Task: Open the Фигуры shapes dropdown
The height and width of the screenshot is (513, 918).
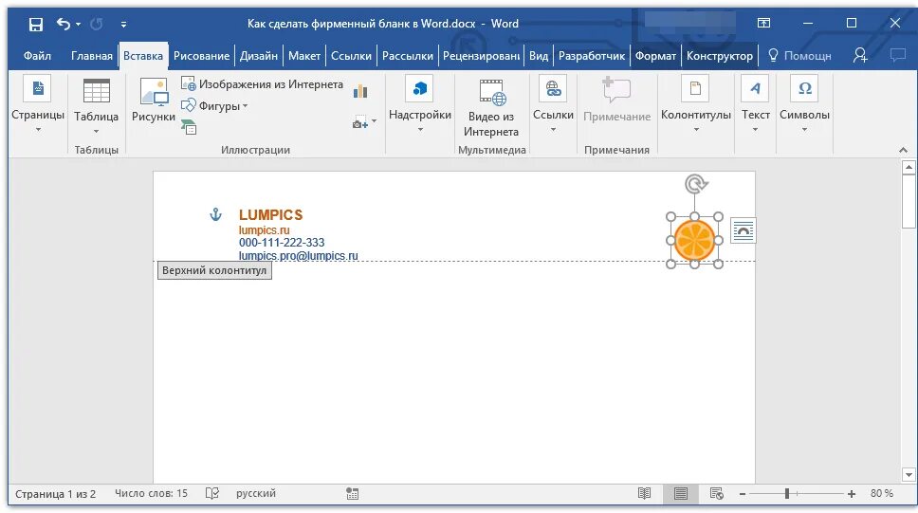Action: 214,106
